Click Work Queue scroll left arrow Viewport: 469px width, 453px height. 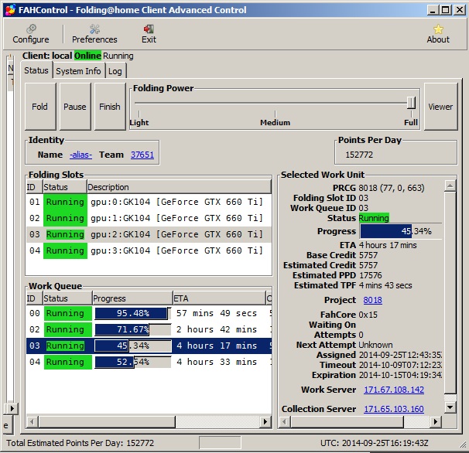point(33,421)
